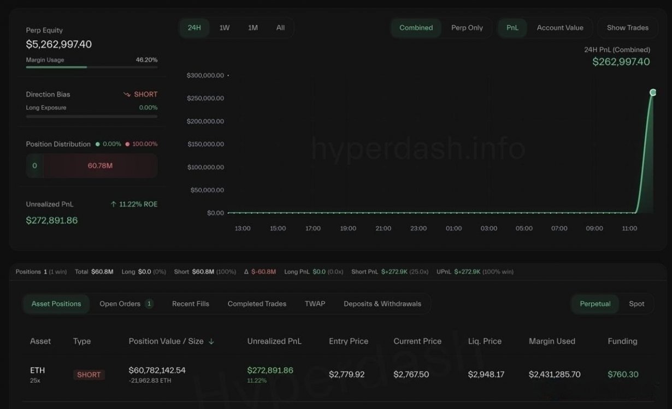Click the green long distribution dot
This screenshot has width=672, height=409.
coord(98,144)
